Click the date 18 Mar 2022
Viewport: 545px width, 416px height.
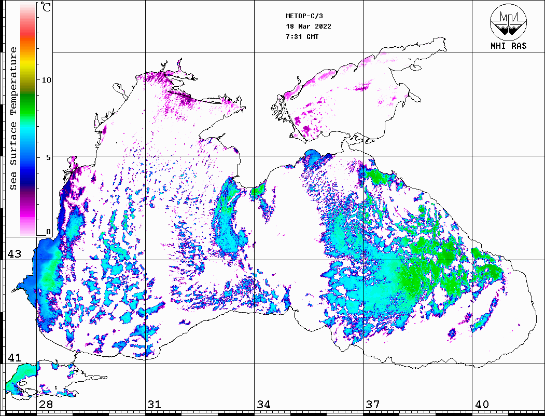309,26
